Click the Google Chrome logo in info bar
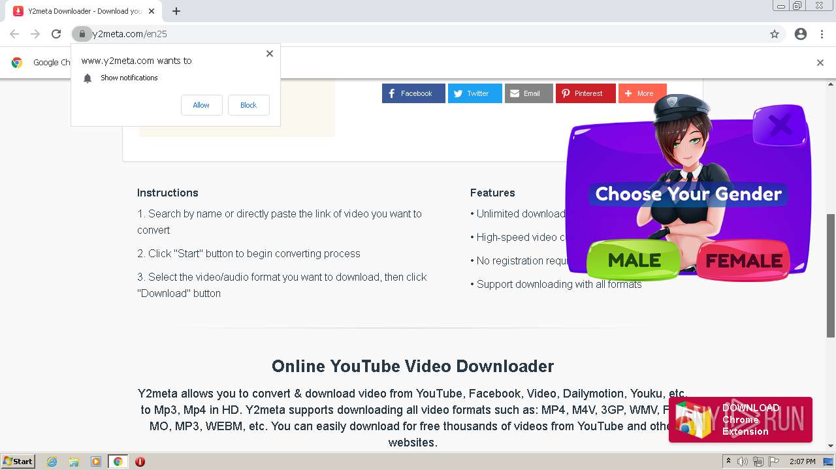This screenshot has width=836, height=470. pyautogui.click(x=17, y=63)
